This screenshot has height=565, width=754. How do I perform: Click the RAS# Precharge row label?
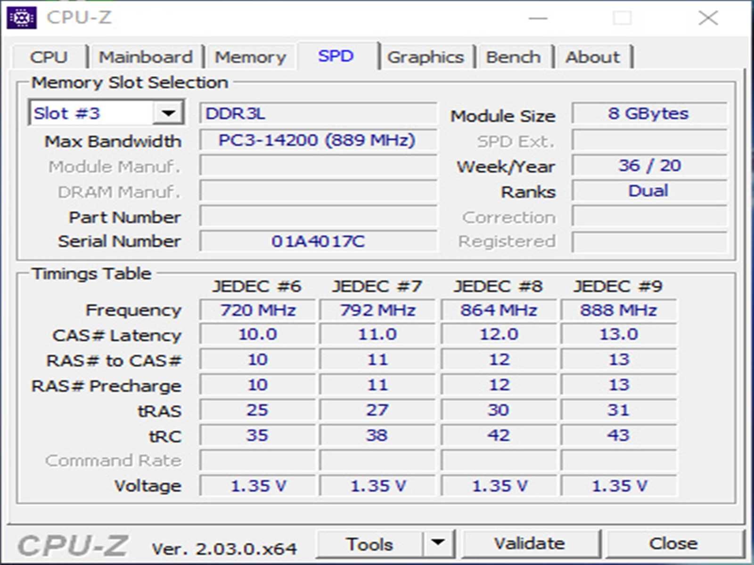tap(106, 386)
